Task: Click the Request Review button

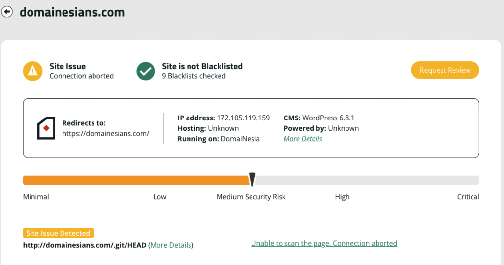Action: [445, 70]
